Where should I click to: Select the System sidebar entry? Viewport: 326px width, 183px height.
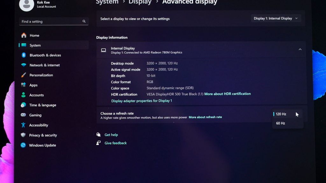[53, 45]
